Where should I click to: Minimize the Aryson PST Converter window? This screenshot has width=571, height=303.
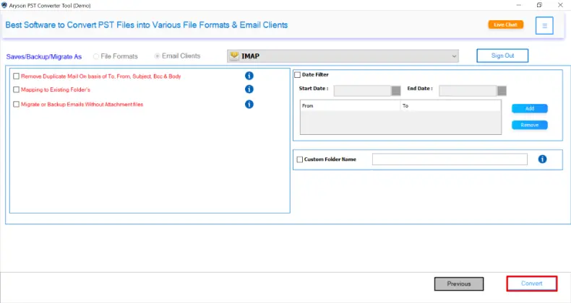518,5
